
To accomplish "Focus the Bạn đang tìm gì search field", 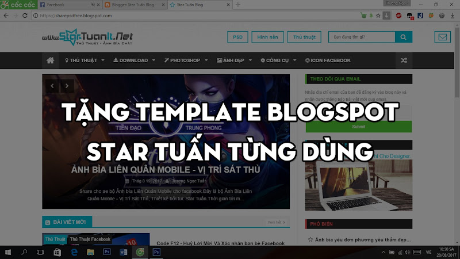I will pos(362,37).
